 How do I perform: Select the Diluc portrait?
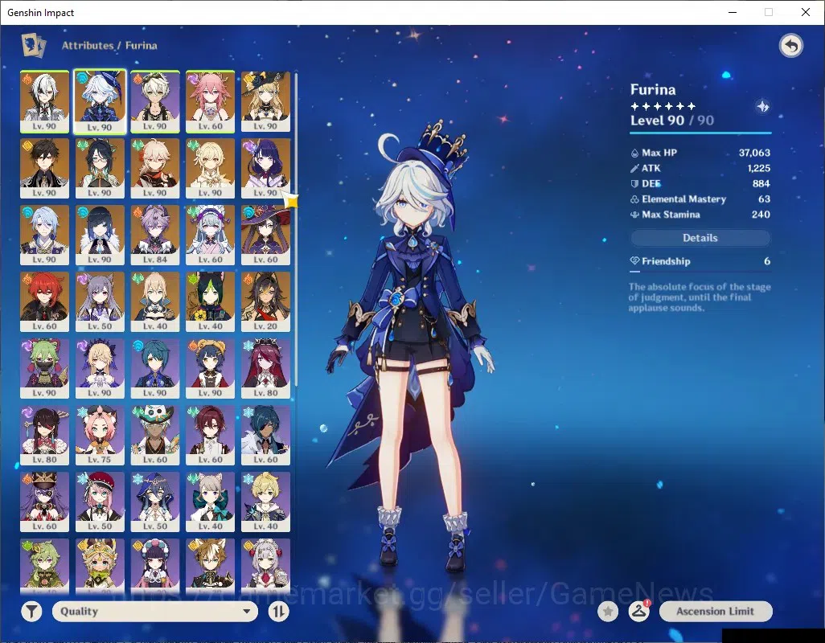[x=45, y=301]
